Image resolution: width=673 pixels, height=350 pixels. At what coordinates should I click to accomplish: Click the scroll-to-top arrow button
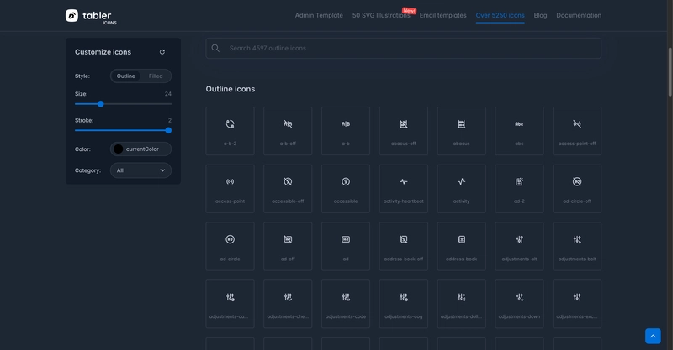[x=653, y=336]
